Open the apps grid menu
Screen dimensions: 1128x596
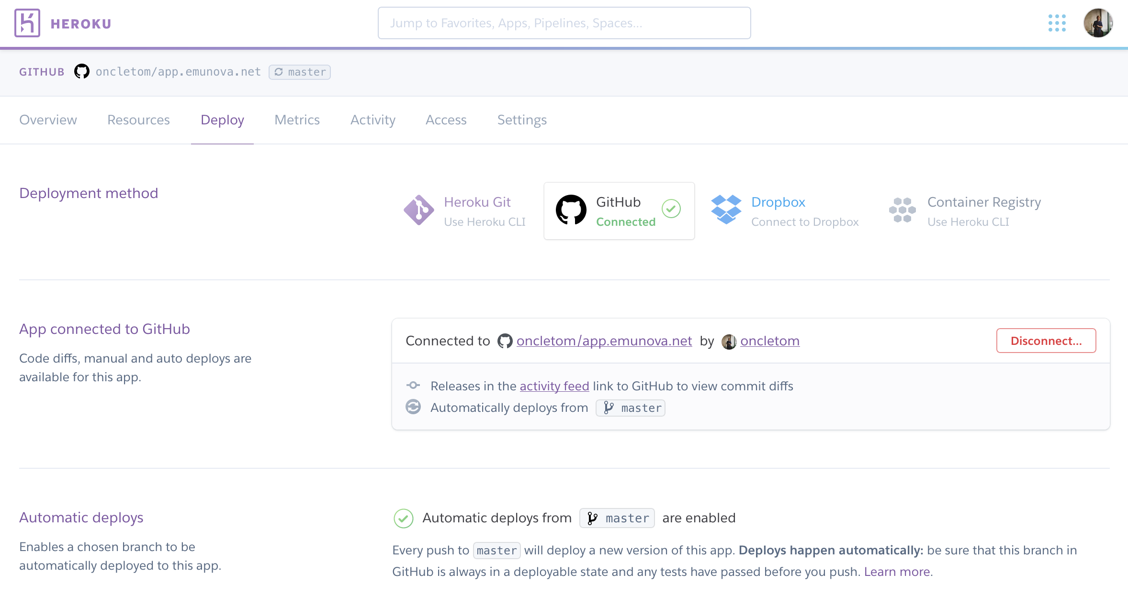coord(1058,22)
